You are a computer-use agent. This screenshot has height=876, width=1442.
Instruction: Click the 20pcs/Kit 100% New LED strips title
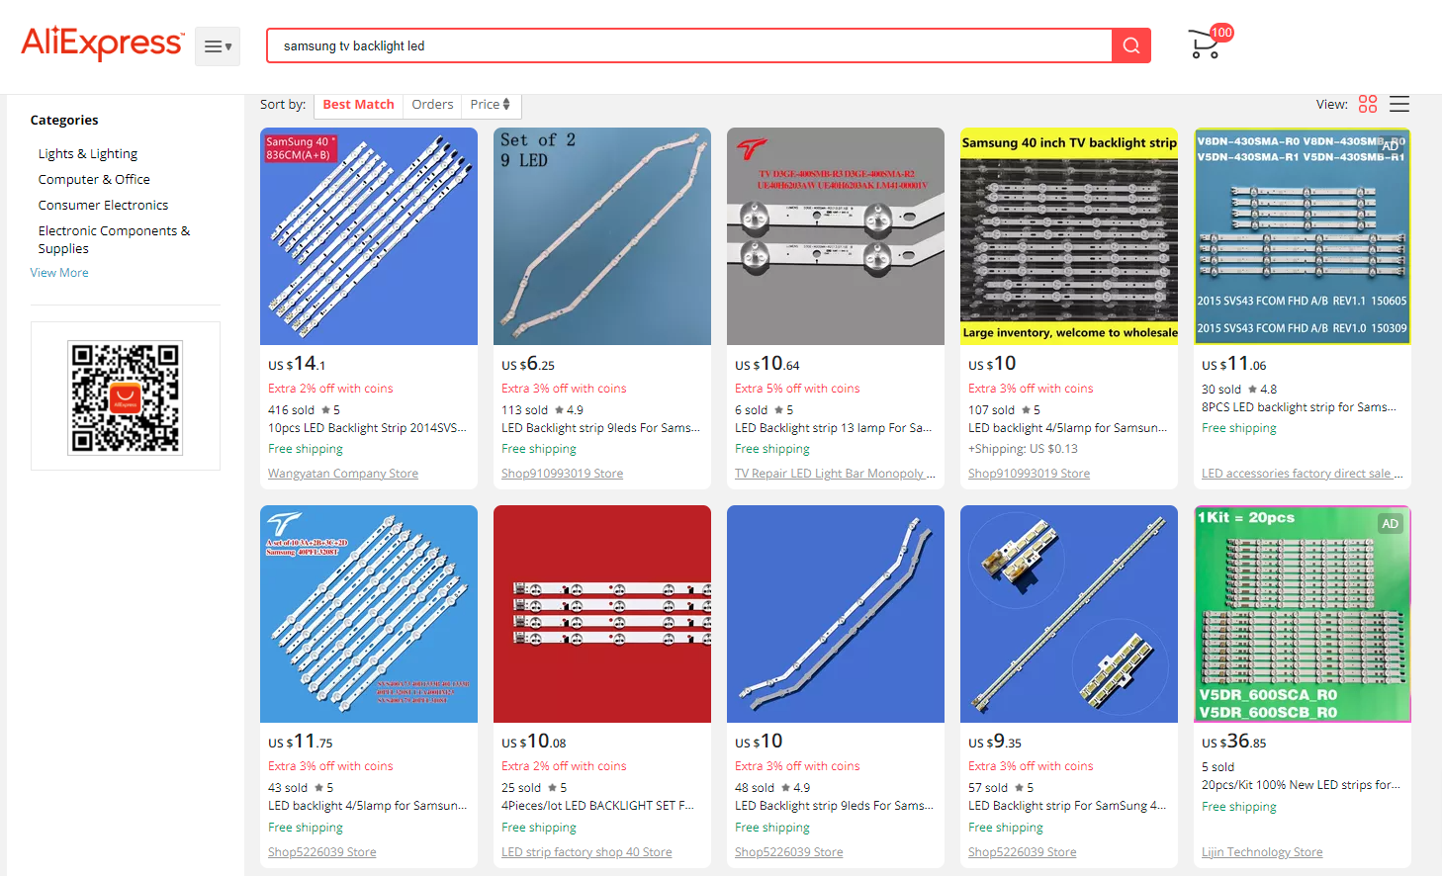(x=1301, y=785)
